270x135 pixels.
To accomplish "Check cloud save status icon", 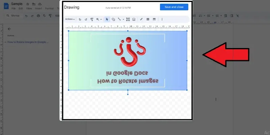I will click(x=40, y=4).
